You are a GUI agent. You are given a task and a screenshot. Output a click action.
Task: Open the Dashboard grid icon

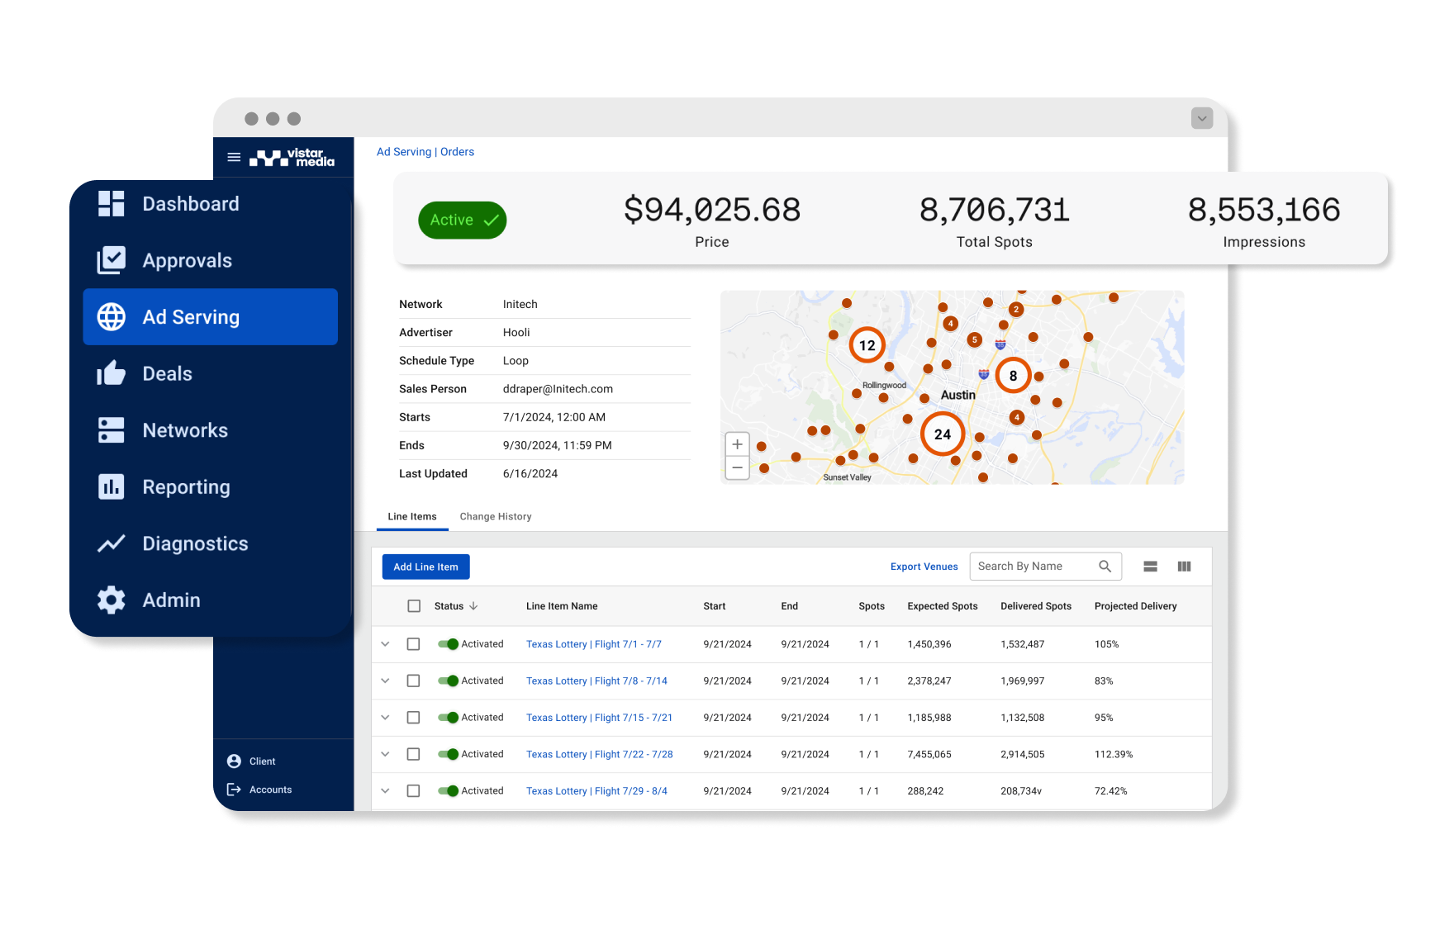[x=111, y=204]
